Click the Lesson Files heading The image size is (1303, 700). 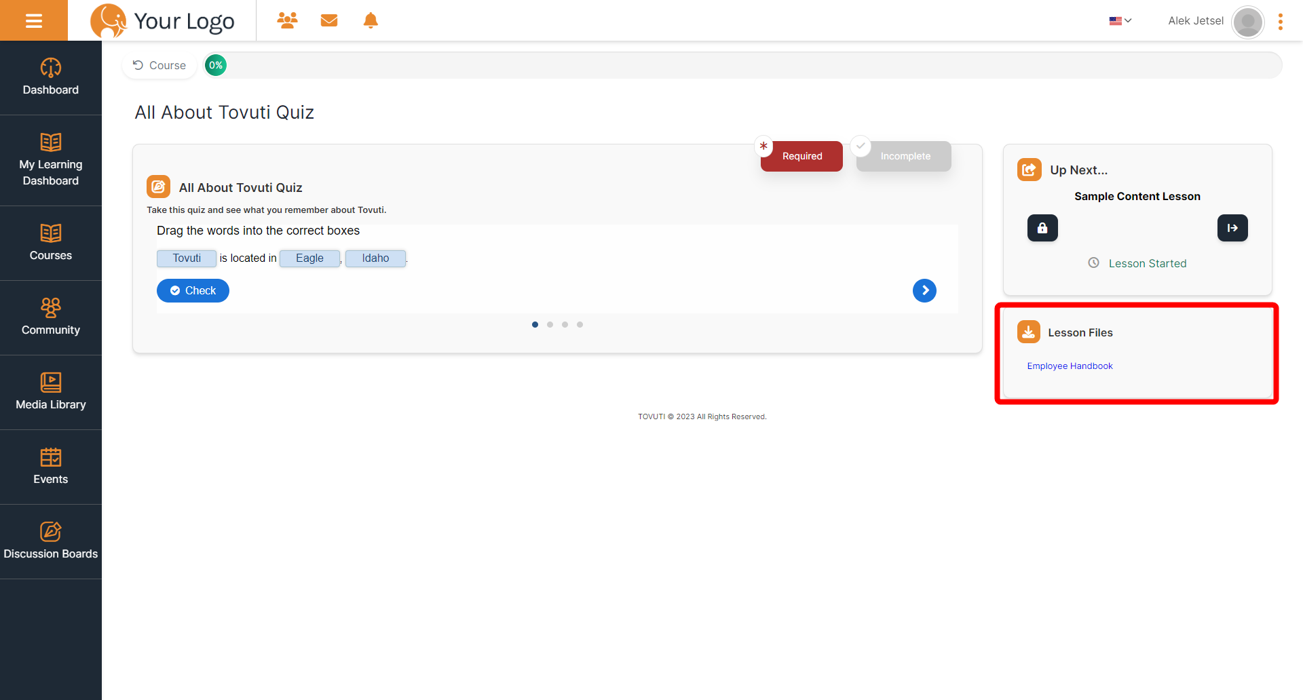pyautogui.click(x=1080, y=332)
